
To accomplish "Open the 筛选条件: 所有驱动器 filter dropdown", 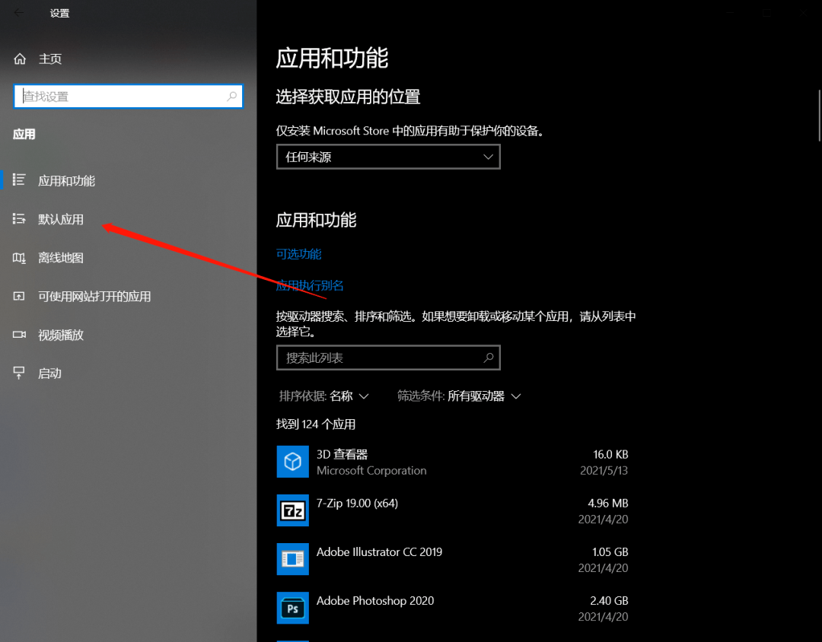I will pos(459,396).
